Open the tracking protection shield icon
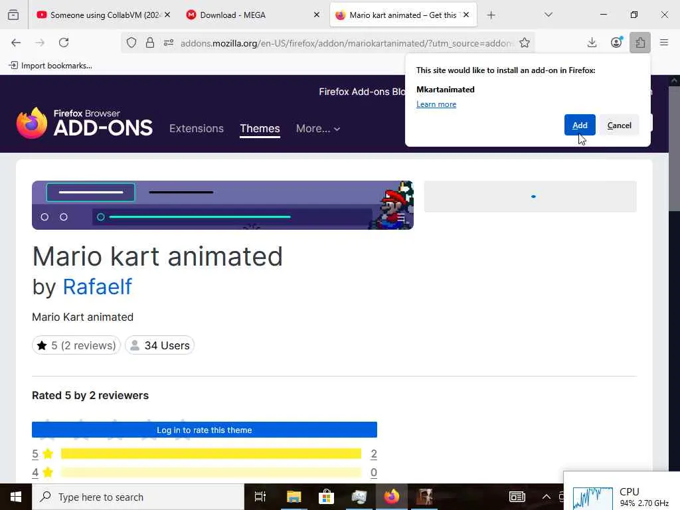680x510 pixels. [131, 42]
